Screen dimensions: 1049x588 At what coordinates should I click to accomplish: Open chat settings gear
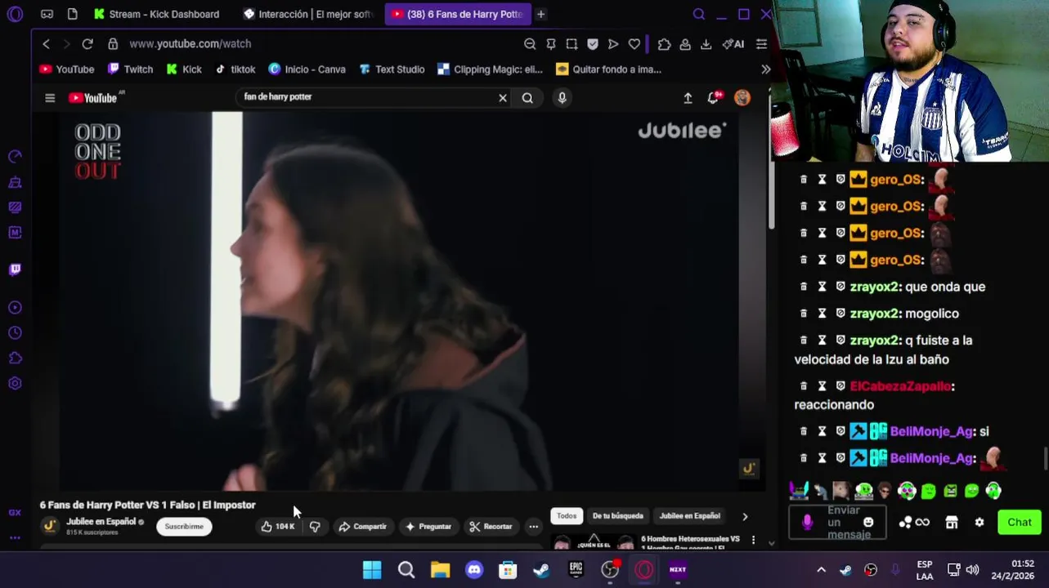(980, 523)
